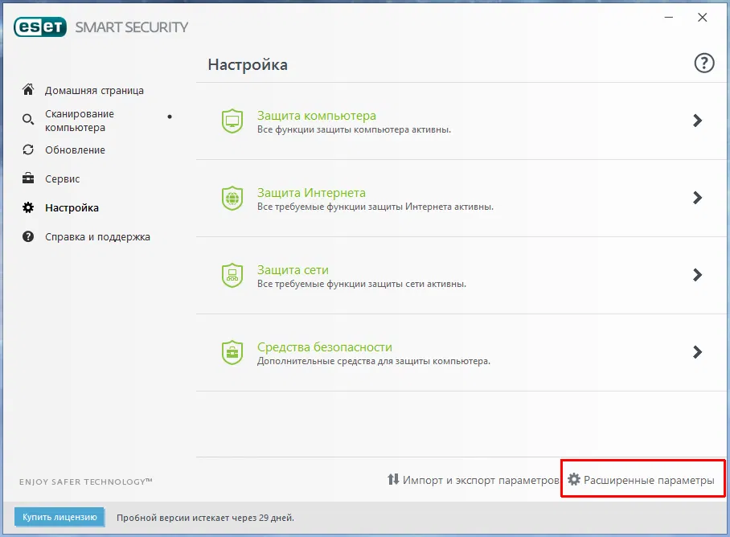The width and height of the screenshot is (730, 537).
Task: Open Расширенные параметры
Action: click(649, 480)
